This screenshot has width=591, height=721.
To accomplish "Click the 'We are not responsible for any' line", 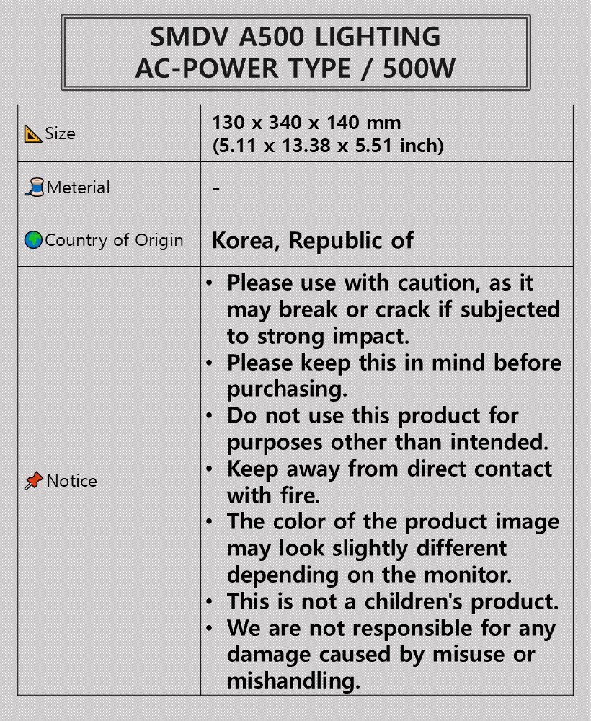I will click(391, 628).
